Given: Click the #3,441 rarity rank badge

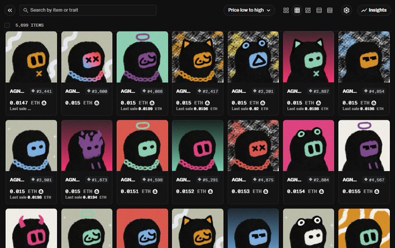Looking at the screenshot, I should pyautogui.click(x=42, y=91).
